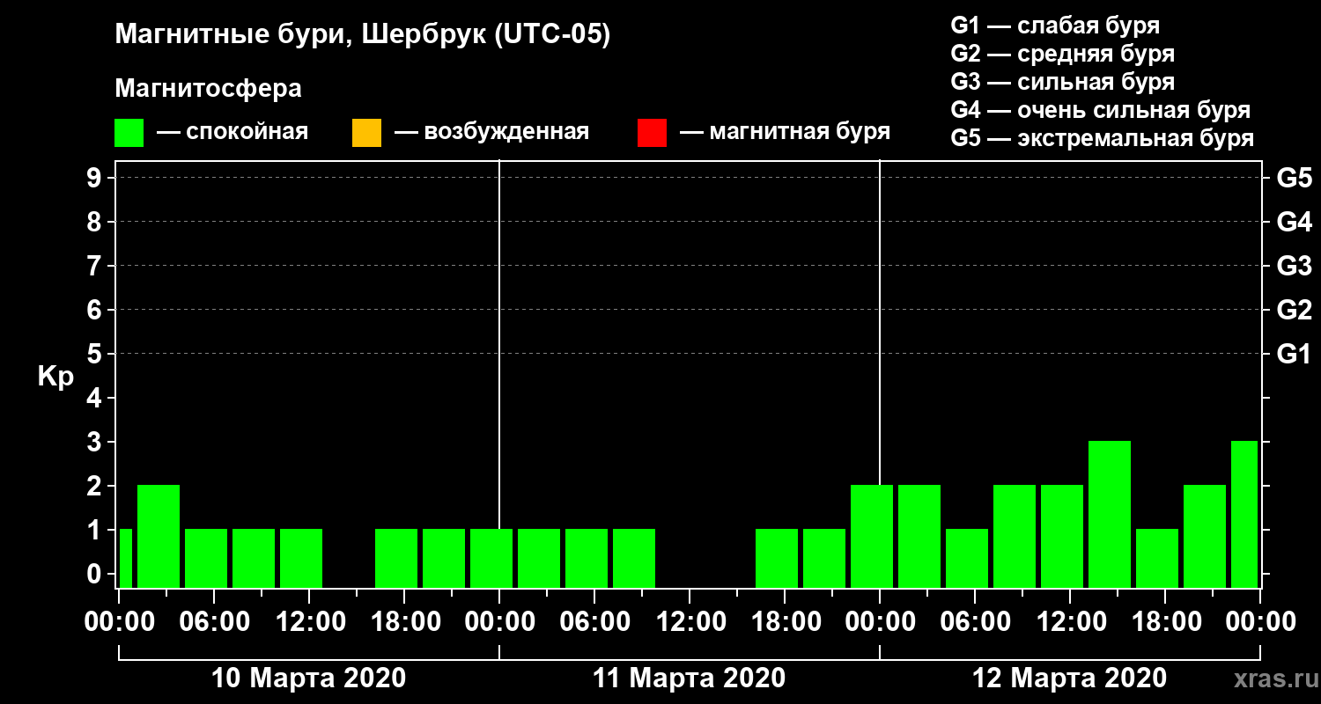Click the 'G1 — слабая буря' description
This screenshot has height=704, width=1321.
[1055, 26]
